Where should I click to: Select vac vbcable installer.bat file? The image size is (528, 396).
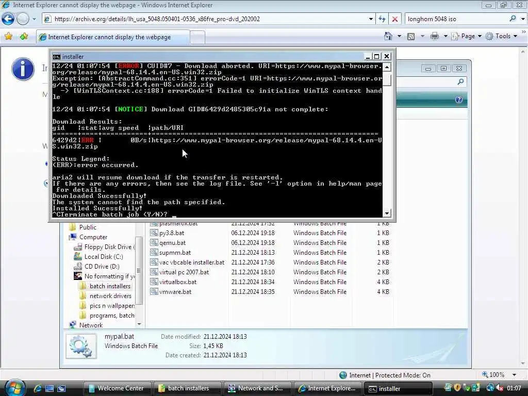coord(192,262)
